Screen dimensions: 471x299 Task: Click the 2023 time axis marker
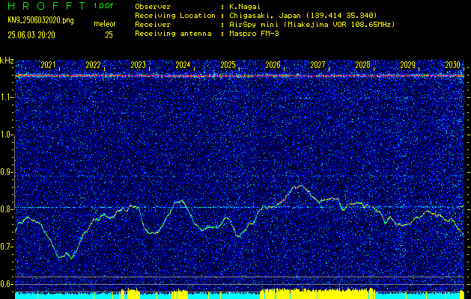138,65
